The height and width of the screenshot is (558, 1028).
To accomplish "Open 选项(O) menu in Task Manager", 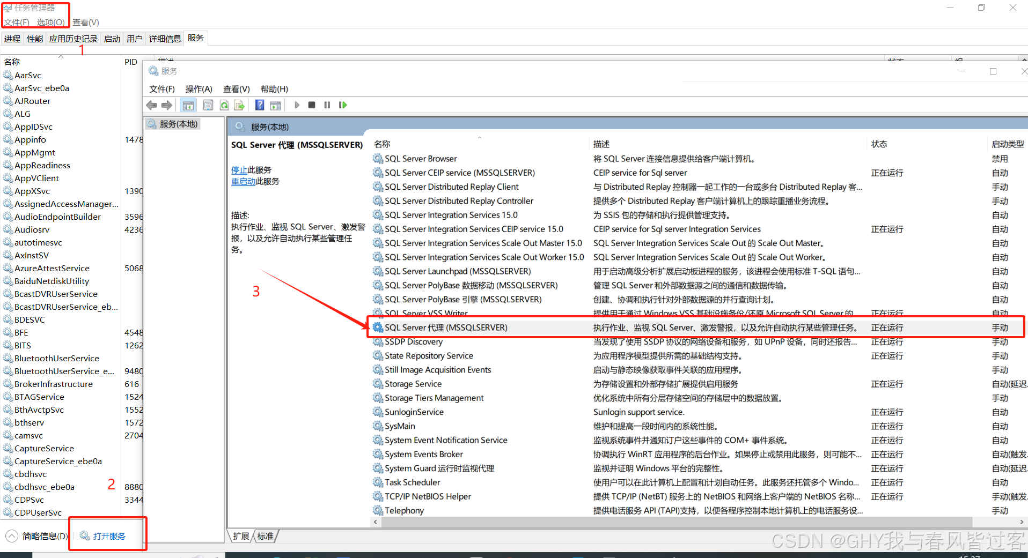I will tap(51, 22).
